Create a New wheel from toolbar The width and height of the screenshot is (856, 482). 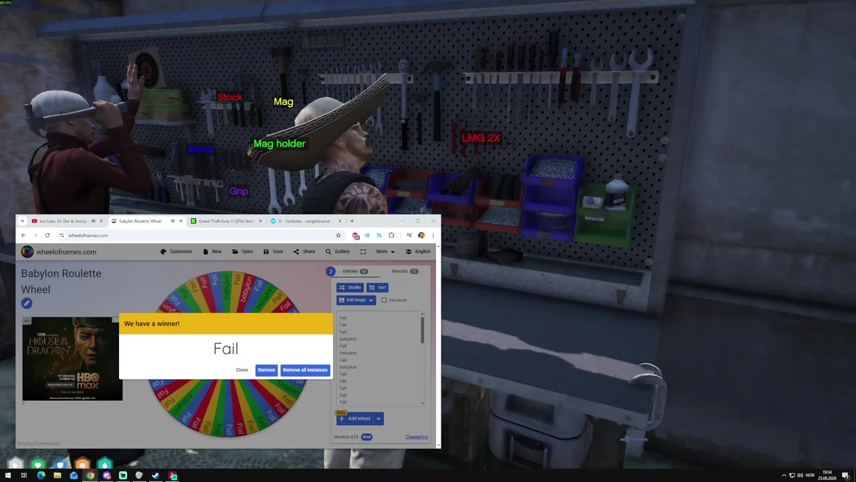(213, 252)
